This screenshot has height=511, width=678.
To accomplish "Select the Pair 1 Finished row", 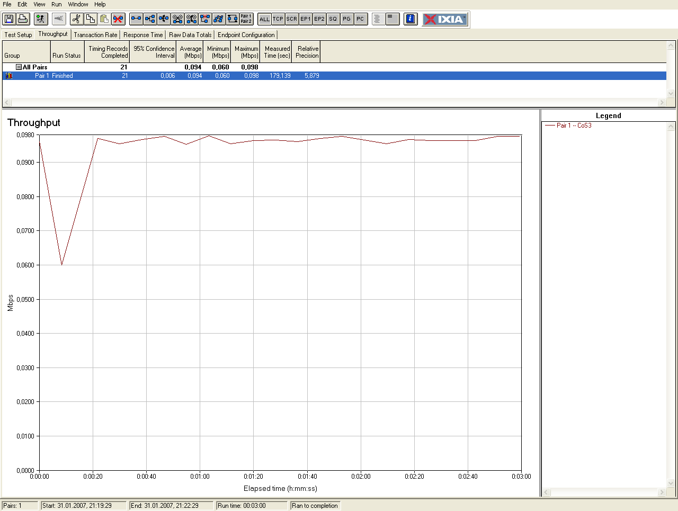I will [334, 76].
